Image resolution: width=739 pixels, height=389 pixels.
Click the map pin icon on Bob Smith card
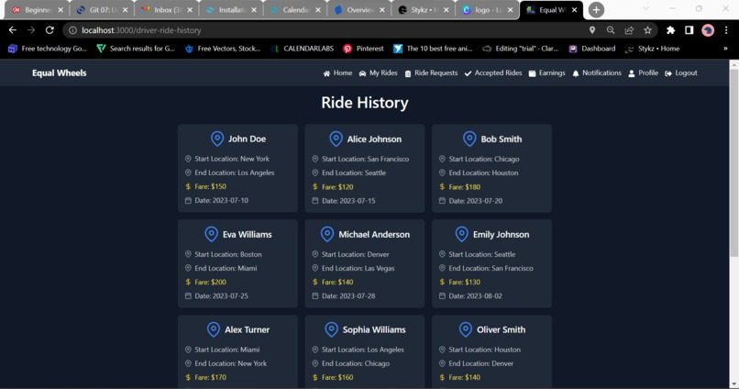pos(469,139)
